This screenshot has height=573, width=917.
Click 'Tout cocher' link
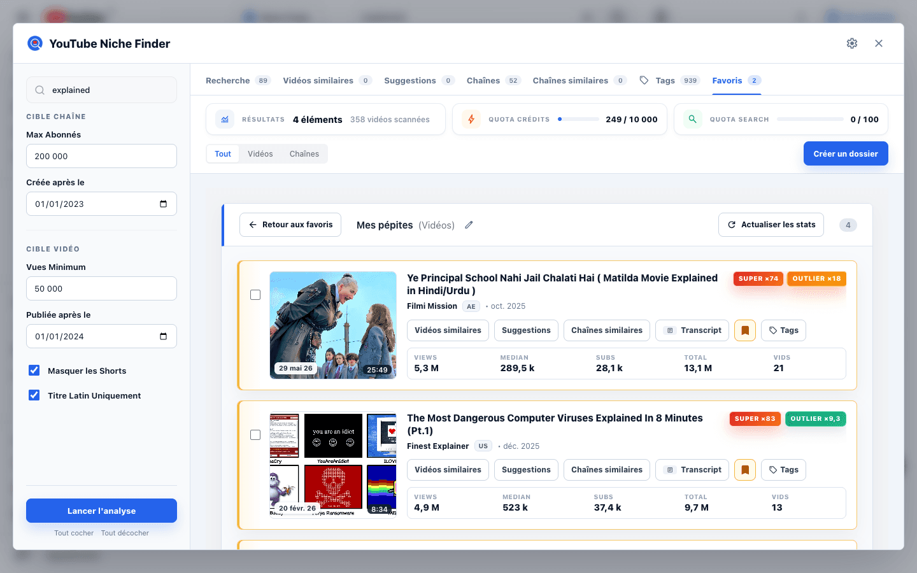[x=74, y=534]
